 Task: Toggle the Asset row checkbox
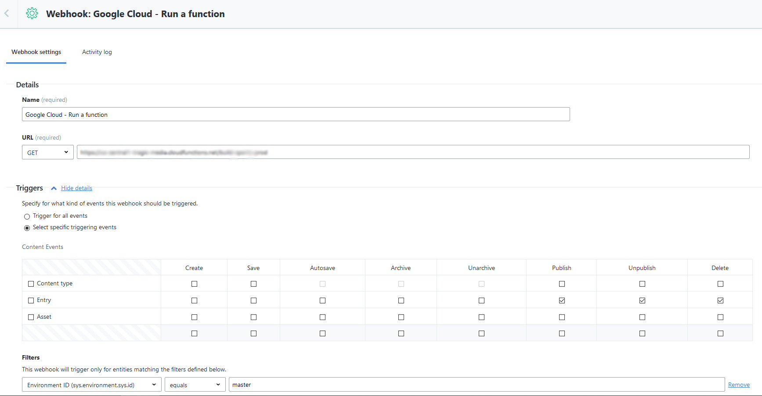[x=31, y=317]
